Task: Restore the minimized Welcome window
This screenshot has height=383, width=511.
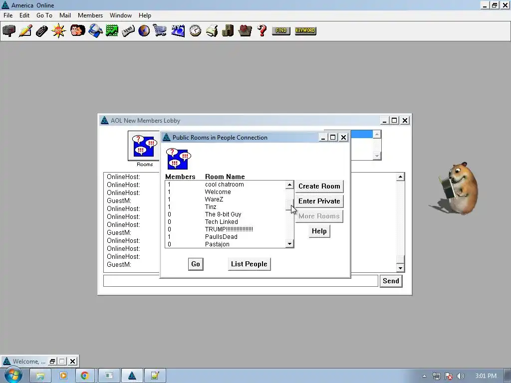Action: (x=52, y=361)
